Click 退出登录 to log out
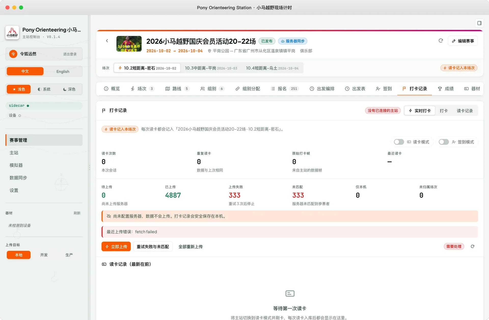The height and width of the screenshot is (320, 489). pos(70,54)
